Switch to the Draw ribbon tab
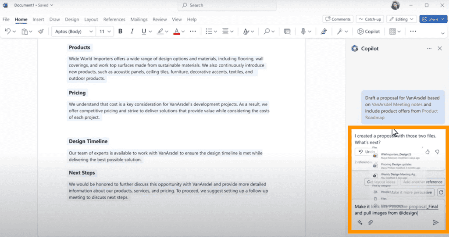The width and height of the screenshot is (449, 239). [54, 19]
